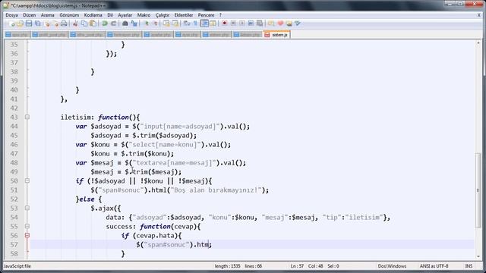Cut selection using the scissors icon

(x=75, y=24)
